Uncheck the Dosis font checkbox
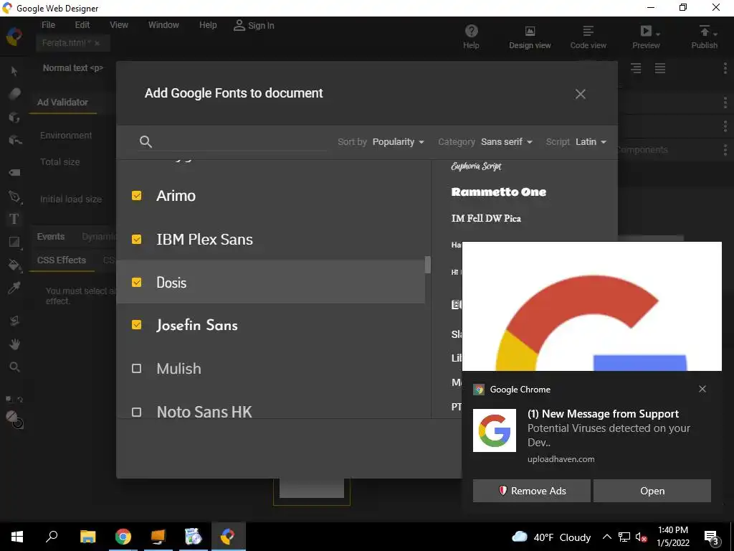 [137, 282]
